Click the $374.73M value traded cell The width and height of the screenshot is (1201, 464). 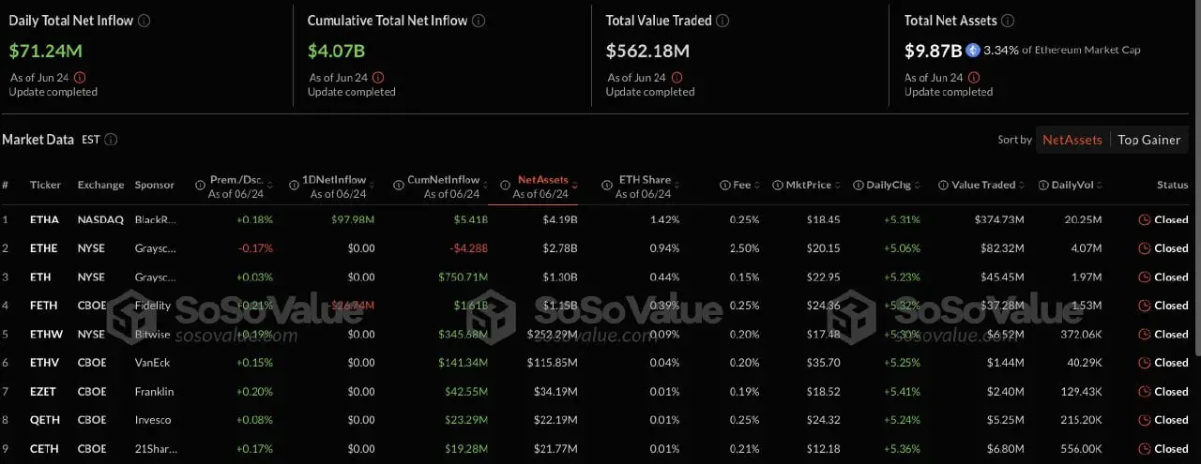998,220
